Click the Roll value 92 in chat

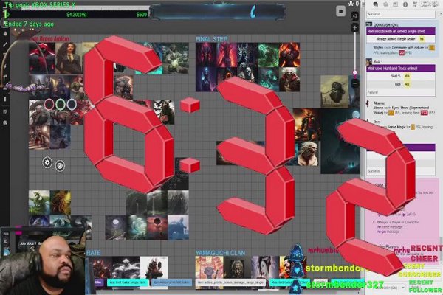tap(407, 84)
